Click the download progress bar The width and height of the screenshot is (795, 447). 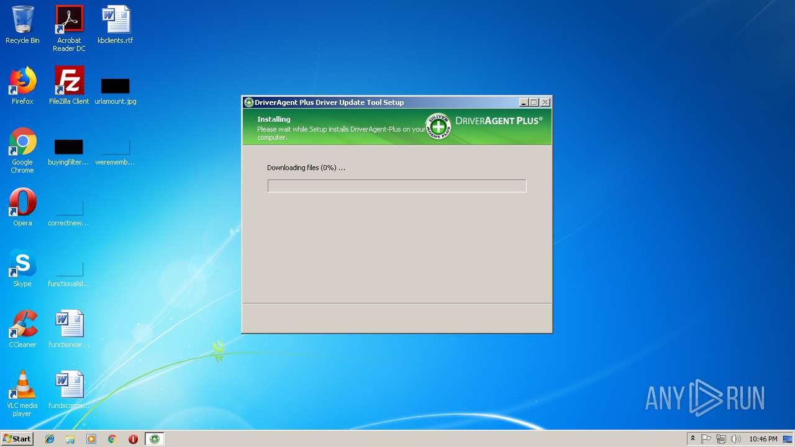397,186
